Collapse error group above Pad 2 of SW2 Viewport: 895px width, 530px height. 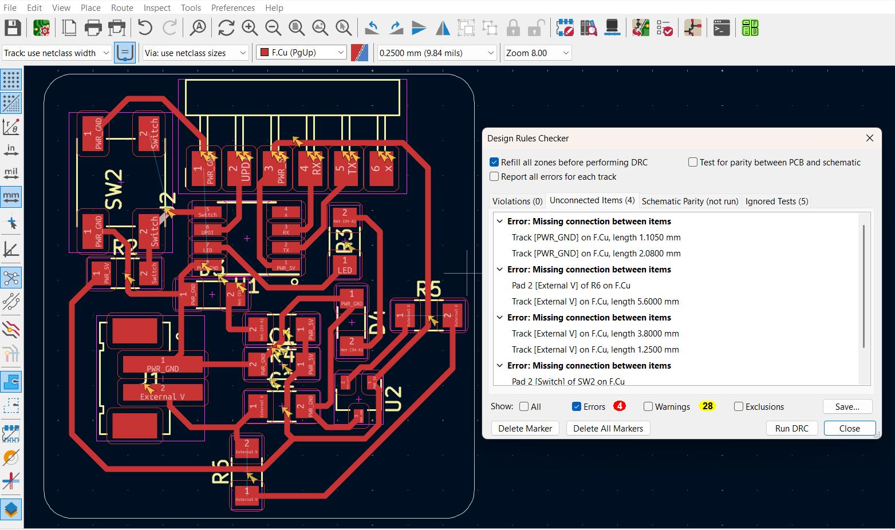coord(500,365)
